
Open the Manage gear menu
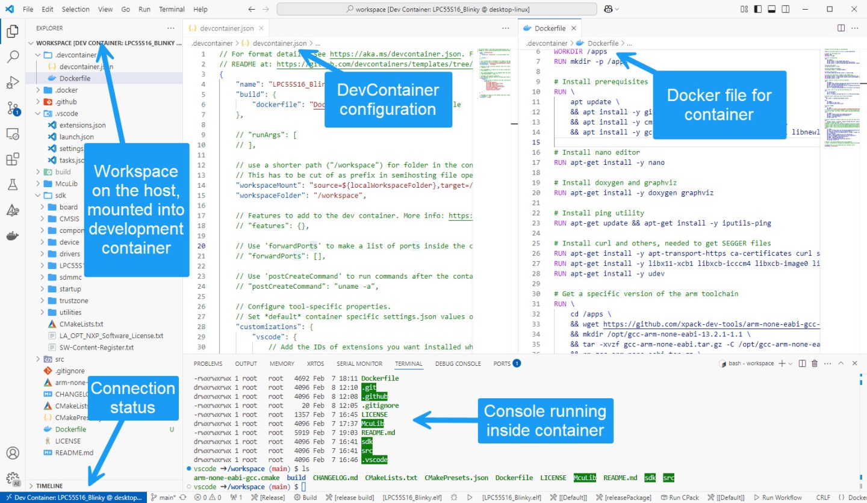[12, 479]
